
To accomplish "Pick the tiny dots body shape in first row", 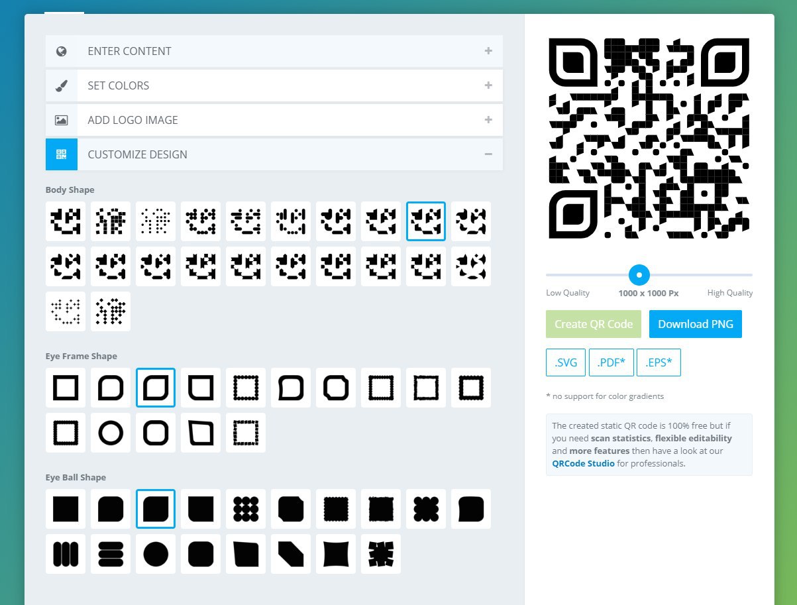I will tap(156, 221).
